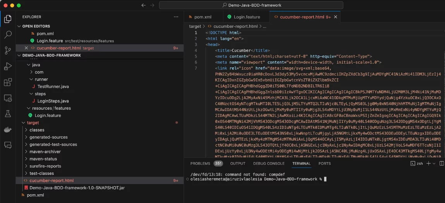Open Remote Explorer icon
445x203 pixels.
[x=8, y=98]
